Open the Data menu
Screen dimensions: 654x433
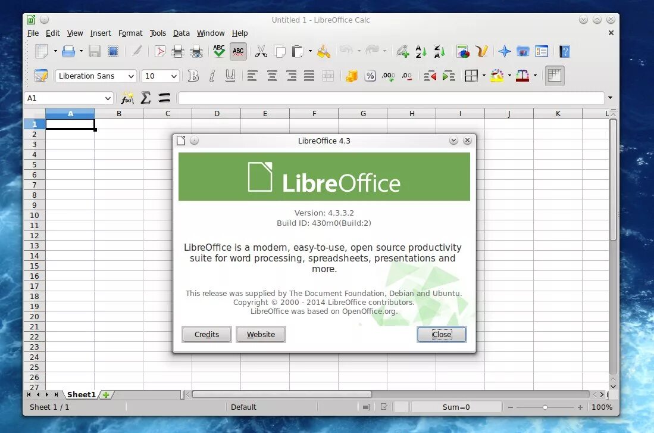click(x=181, y=33)
